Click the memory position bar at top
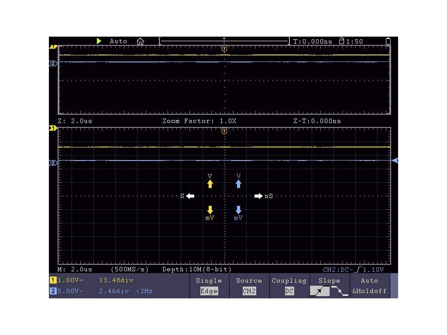447x335 pixels. 224,41
